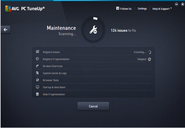The height and width of the screenshot is (128, 185).
Task: Open the Settings menu
Action: [142, 9]
